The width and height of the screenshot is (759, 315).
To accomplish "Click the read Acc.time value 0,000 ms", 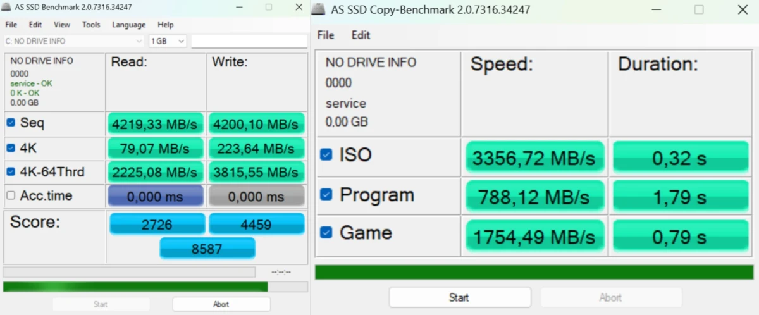I will pyautogui.click(x=156, y=197).
